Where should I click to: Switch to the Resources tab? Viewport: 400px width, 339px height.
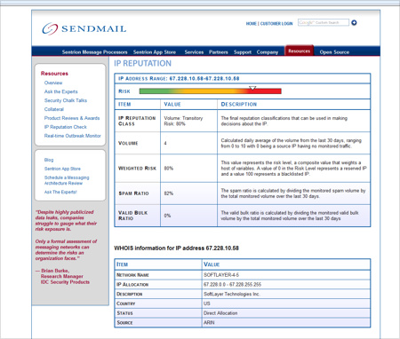pyautogui.click(x=300, y=51)
